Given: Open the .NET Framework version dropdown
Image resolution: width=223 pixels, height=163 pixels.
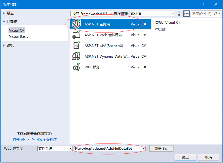Looking at the screenshot, I should pos(92,14).
